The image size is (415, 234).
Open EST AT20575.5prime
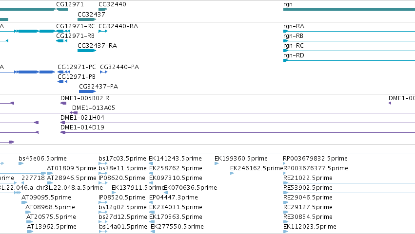(x=51, y=217)
